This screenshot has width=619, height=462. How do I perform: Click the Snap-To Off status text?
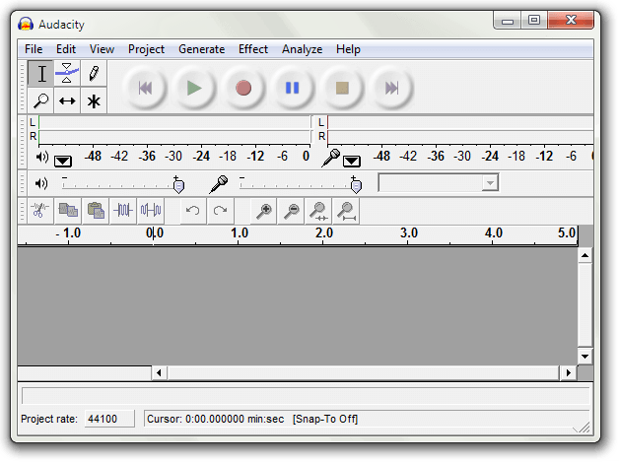pyautogui.click(x=325, y=419)
